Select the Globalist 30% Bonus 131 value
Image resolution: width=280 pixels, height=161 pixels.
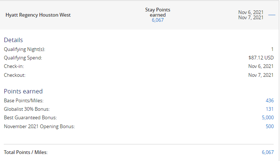click(x=270, y=109)
